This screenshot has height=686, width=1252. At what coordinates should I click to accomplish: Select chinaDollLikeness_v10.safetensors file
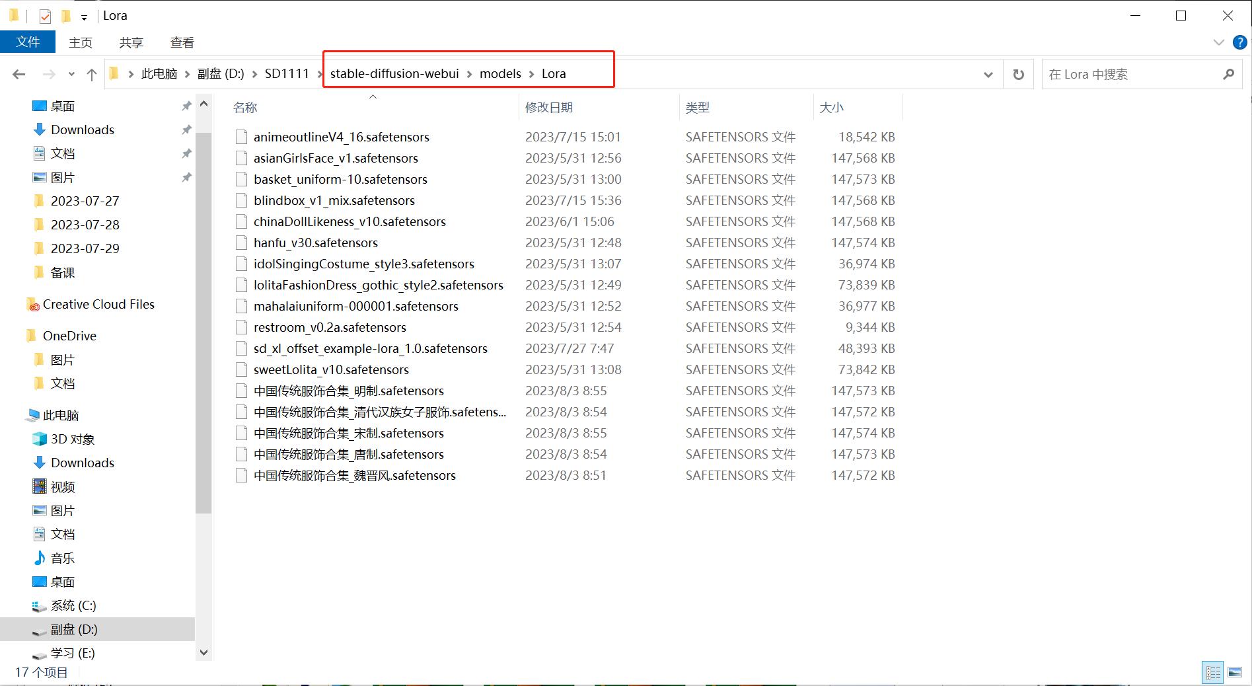350,221
